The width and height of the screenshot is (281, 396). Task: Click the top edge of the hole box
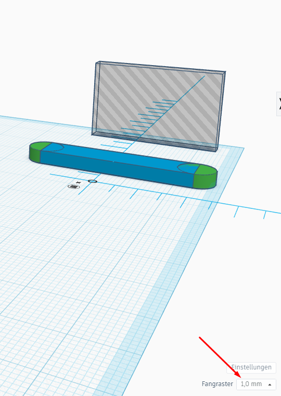(x=161, y=67)
